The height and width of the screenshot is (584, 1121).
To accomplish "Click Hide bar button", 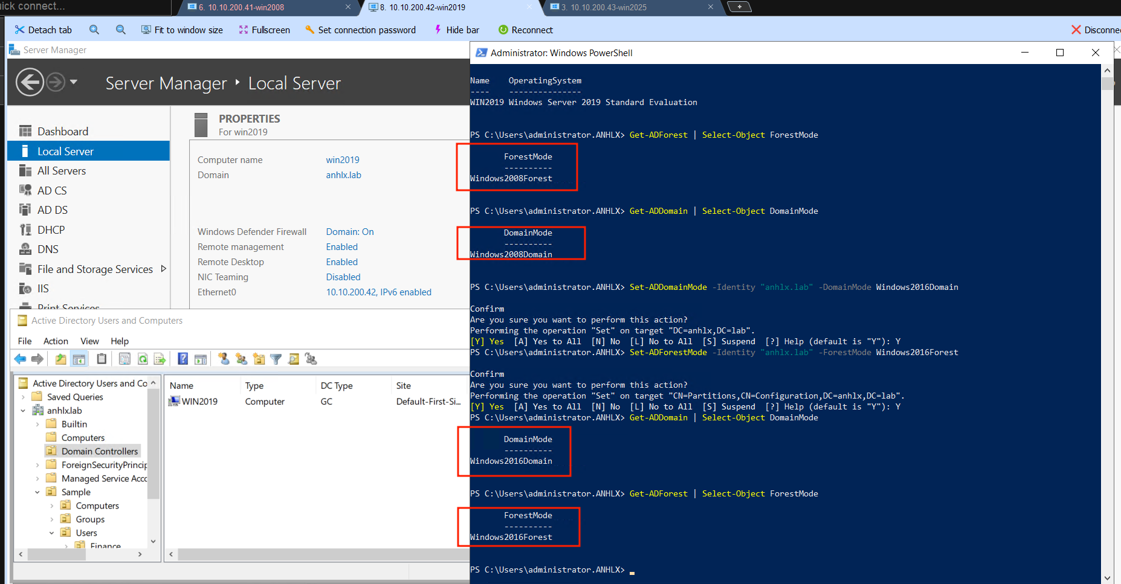I will [x=456, y=30].
